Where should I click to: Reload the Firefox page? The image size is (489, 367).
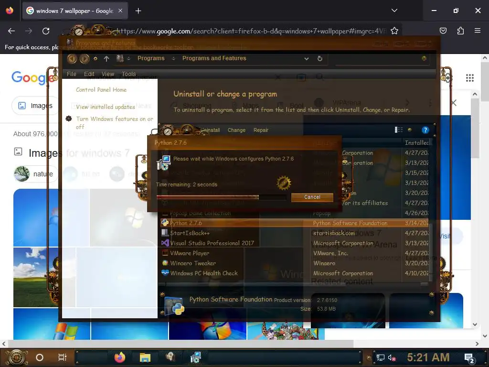46,31
